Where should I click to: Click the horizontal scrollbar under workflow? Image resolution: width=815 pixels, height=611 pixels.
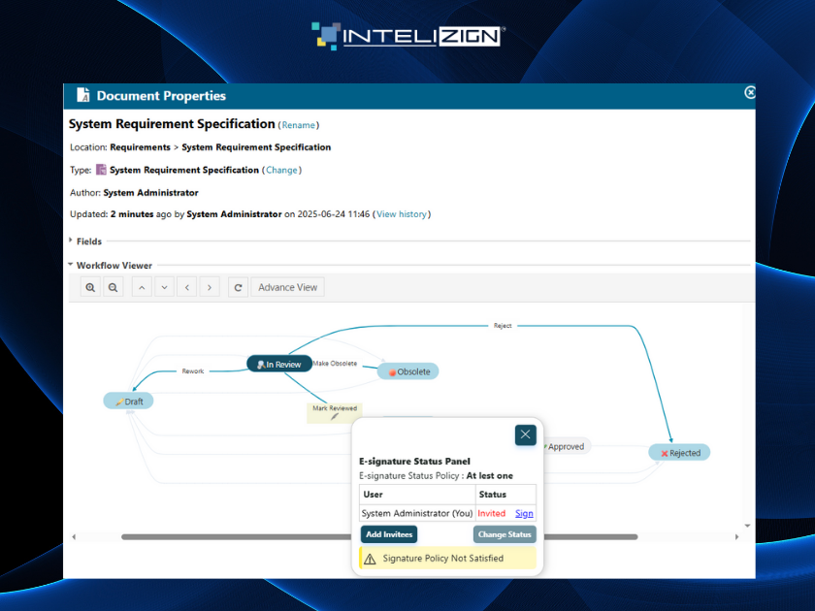(378, 536)
